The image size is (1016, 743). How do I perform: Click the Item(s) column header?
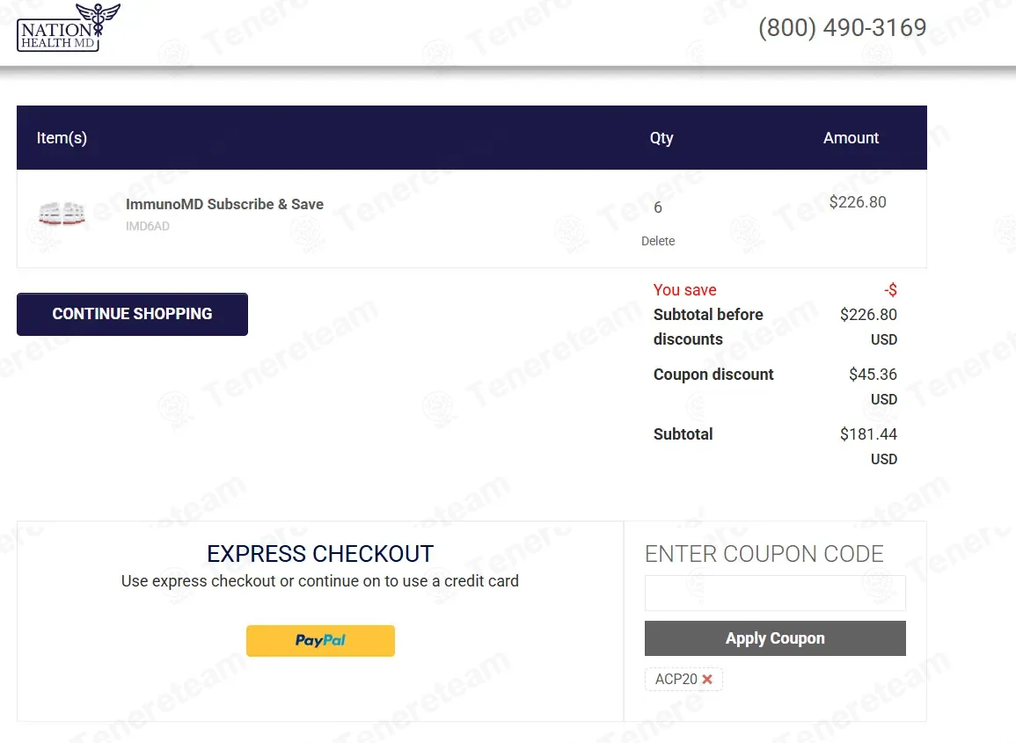(x=62, y=138)
